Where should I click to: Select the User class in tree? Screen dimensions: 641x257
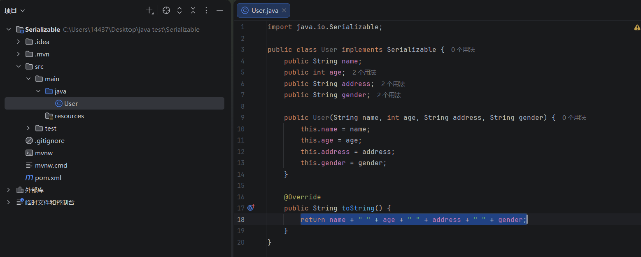point(114,103)
